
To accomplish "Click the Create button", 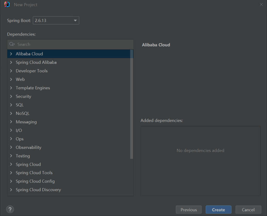I will [x=219, y=210].
